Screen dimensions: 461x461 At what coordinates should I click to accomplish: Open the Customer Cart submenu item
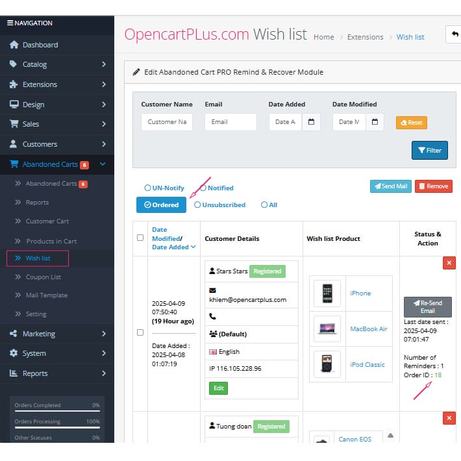pyautogui.click(x=47, y=221)
